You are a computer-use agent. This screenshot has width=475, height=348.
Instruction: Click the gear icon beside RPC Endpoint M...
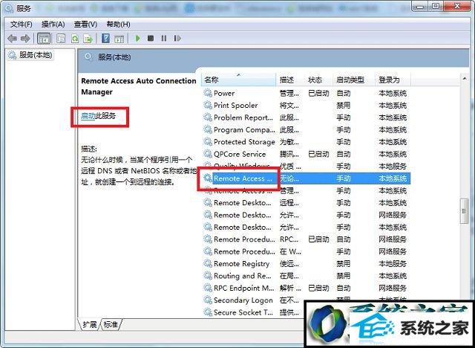pos(208,288)
